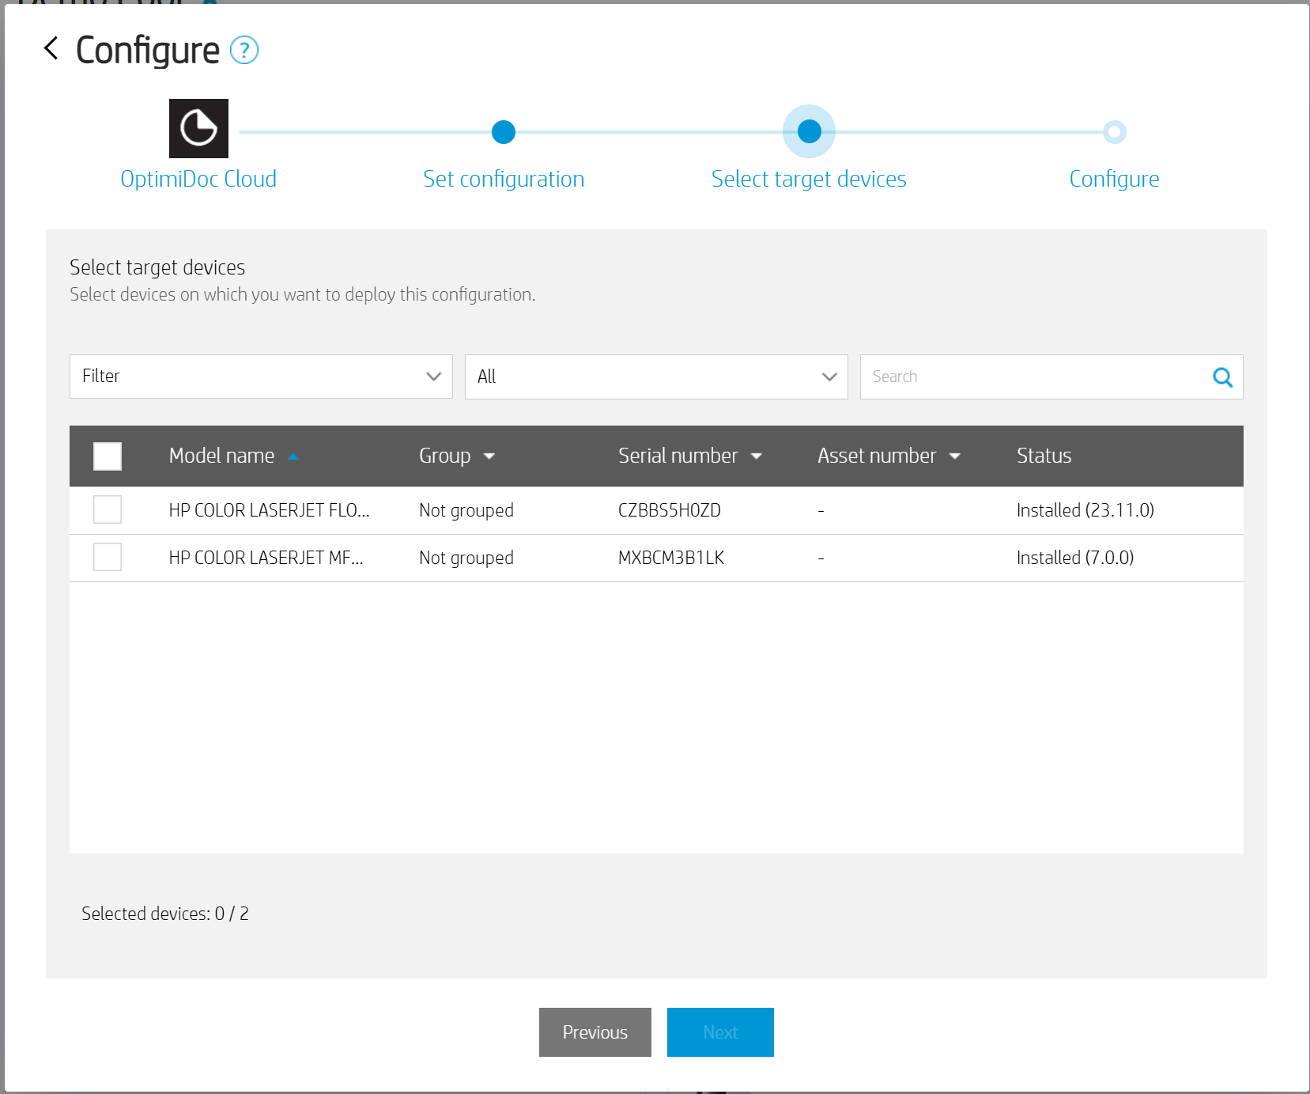Open Serial number column dropdown arrow
Image resolution: width=1310 pixels, height=1094 pixels.
point(757,456)
